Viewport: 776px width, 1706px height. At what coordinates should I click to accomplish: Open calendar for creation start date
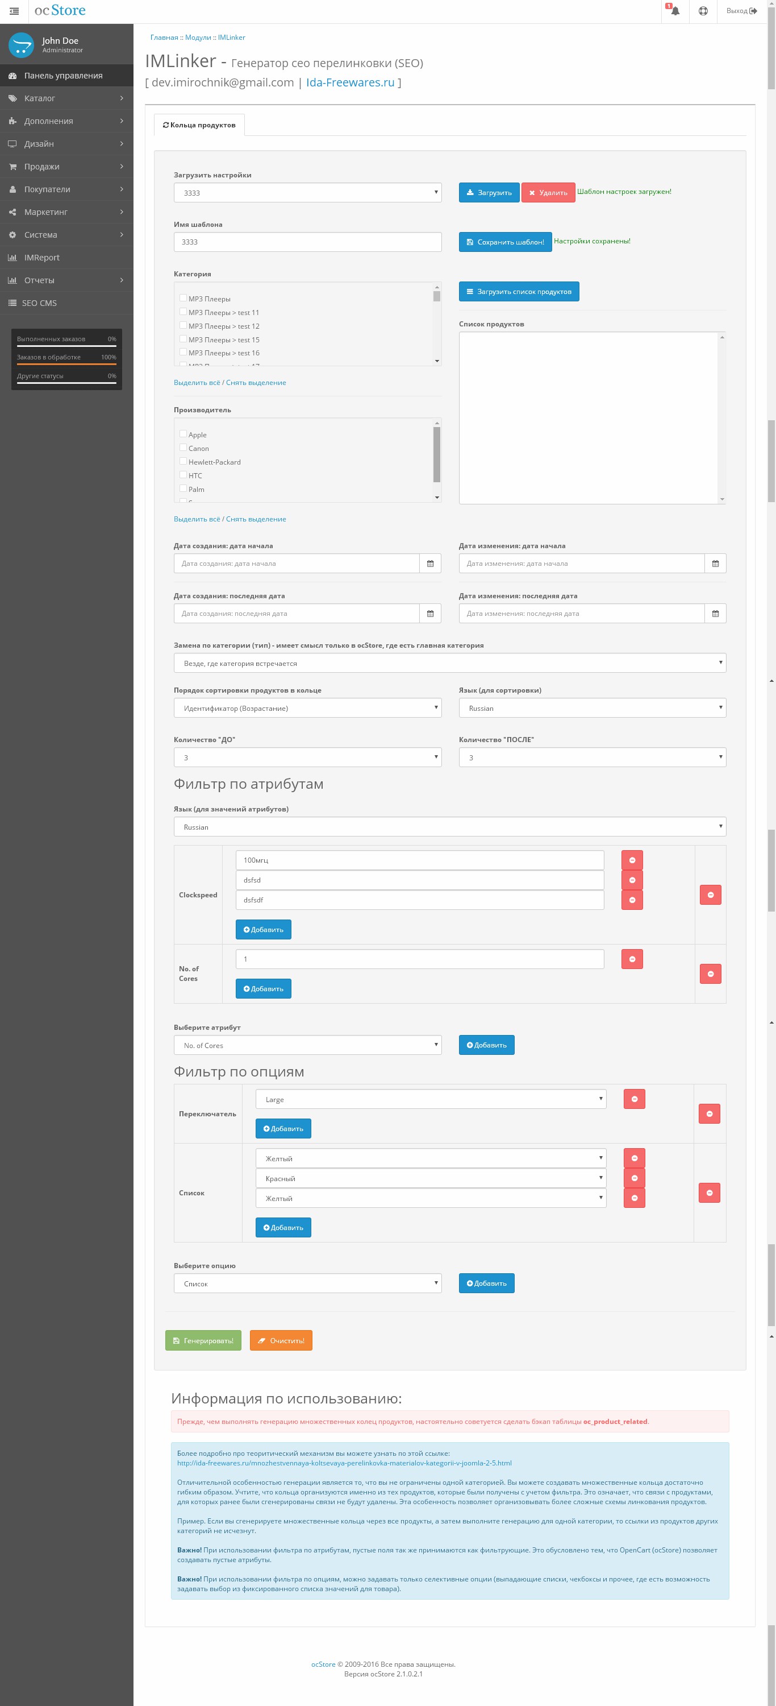pos(430,564)
